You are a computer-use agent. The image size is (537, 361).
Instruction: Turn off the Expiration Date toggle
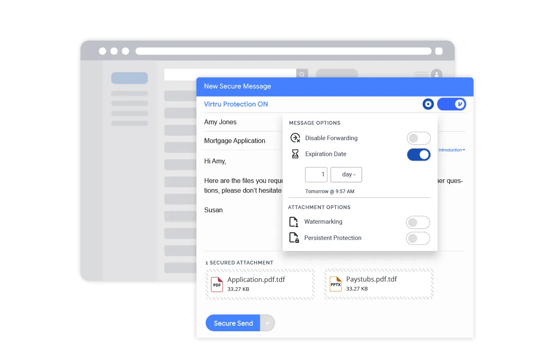click(x=419, y=155)
